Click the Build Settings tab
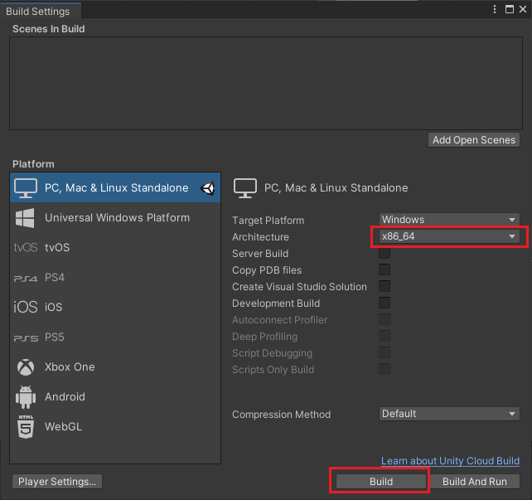This screenshot has width=532, height=500. click(x=38, y=10)
